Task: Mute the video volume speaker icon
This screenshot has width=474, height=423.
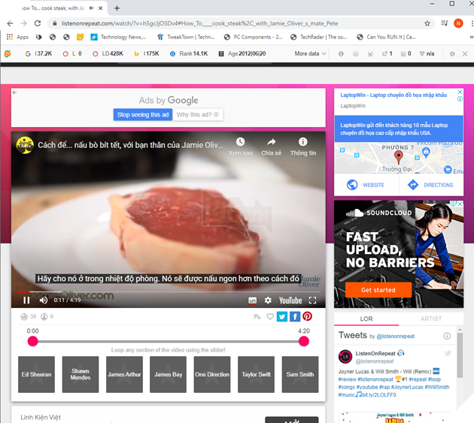Action: [44, 300]
